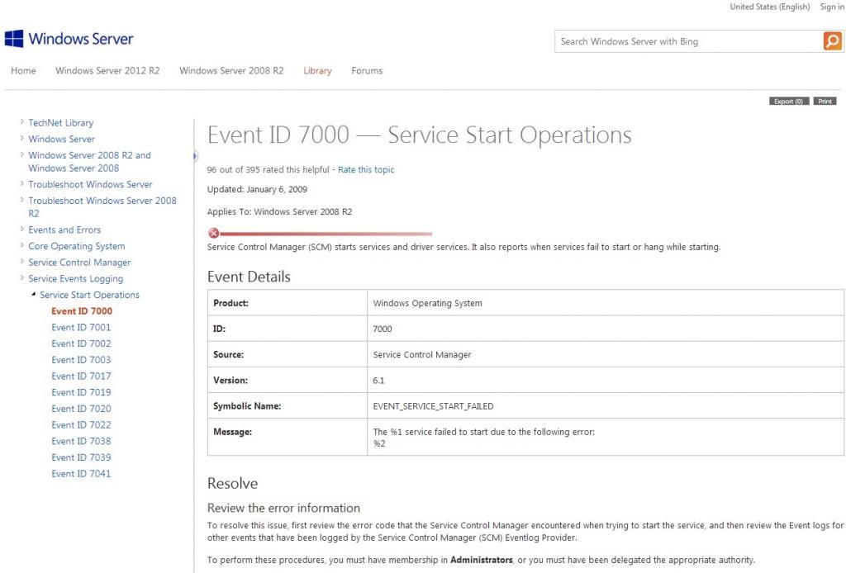846x573 pixels.
Task: Select Event ID 7000 in sidebar
Action: (x=82, y=311)
